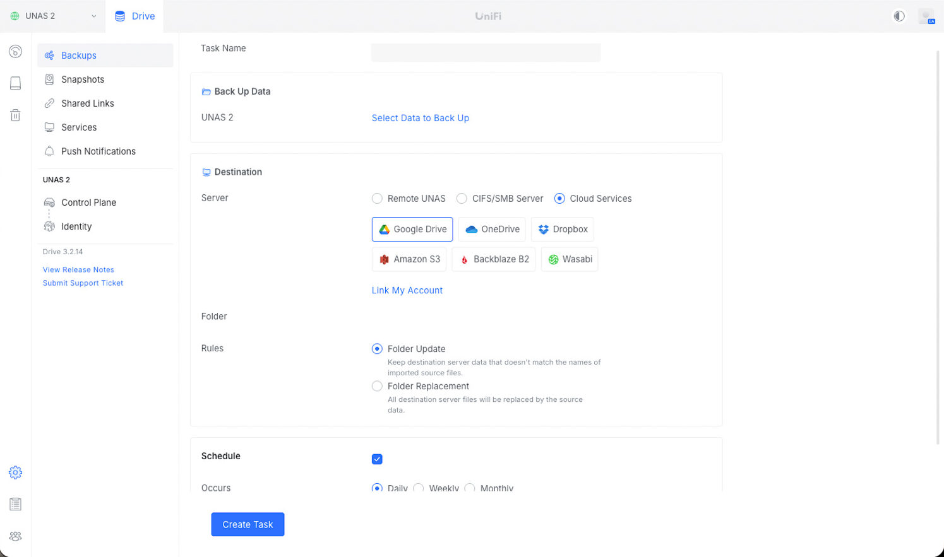Open the trash bin icon
This screenshot has width=944, height=557.
(x=16, y=115)
